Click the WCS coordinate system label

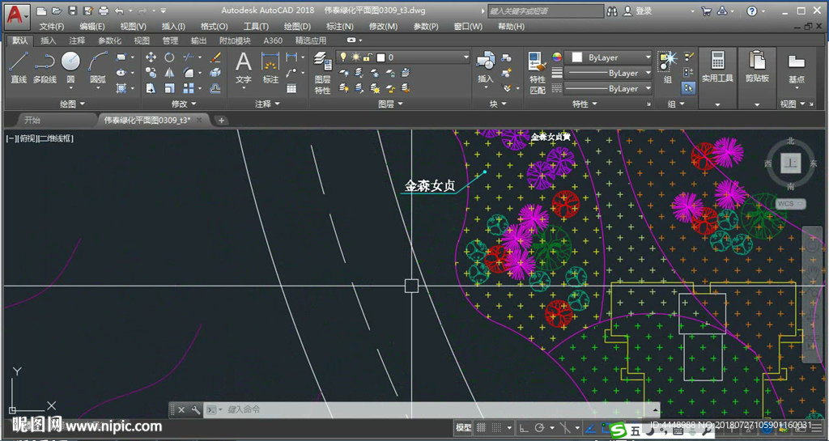click(x=790, y=203)
